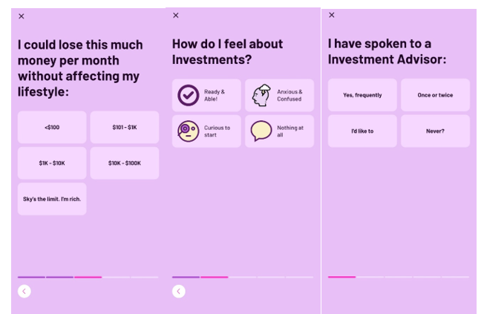Close the 'How do I feel about Investments' screen
The height and width of the screenshot is (314, 484).
click(176, 16)
